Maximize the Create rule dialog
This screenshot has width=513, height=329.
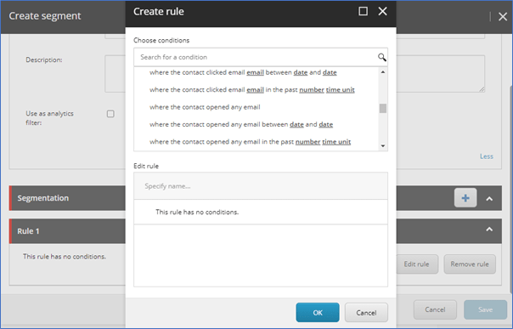click(x=363, y=11)
